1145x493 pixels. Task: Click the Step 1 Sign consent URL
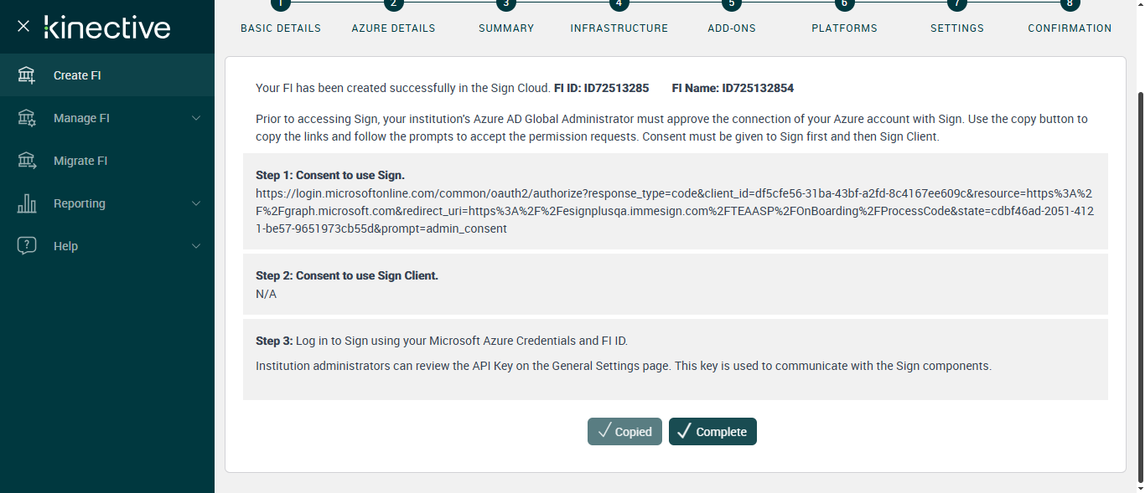coord(675,211)
